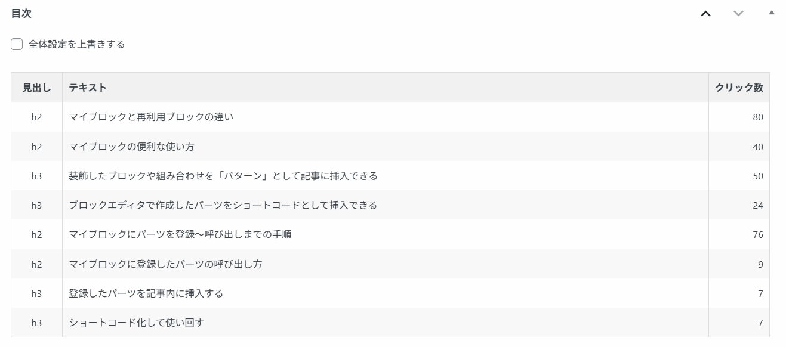Click the click count value 80

click(x=757, y=117)
